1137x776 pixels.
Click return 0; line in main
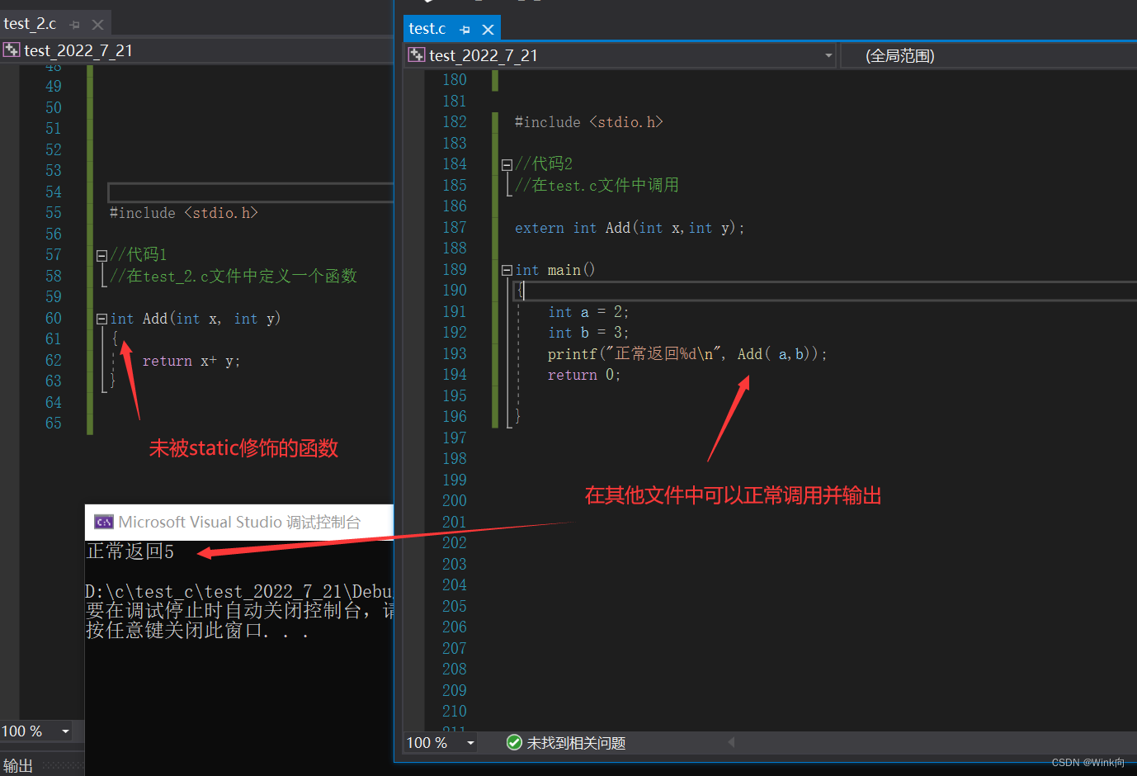click(x=584, y=375)
